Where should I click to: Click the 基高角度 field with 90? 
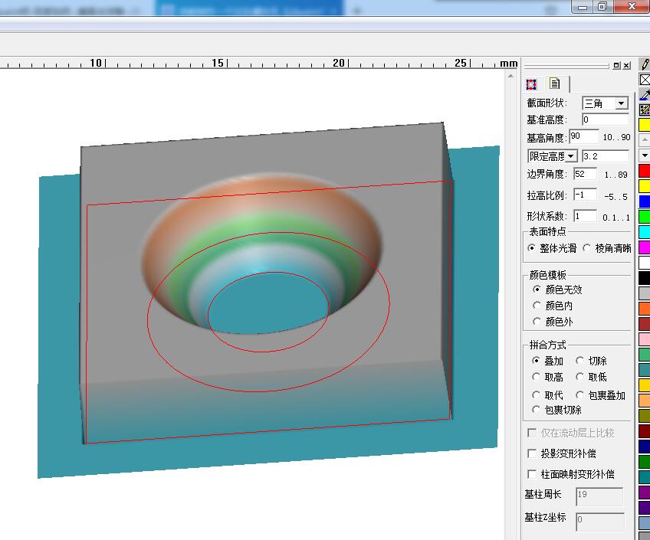pyautogui.click(x=583, y=136)
